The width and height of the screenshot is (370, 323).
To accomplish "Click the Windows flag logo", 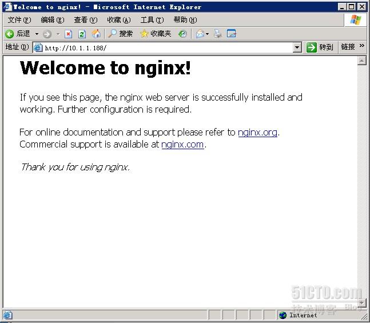I will pyautogui.click(x=355, y=20).
